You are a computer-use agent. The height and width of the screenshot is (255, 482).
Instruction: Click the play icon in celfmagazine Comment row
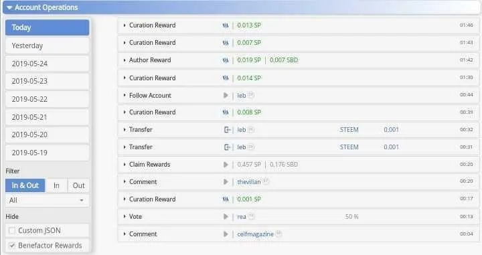coord(226,234)
